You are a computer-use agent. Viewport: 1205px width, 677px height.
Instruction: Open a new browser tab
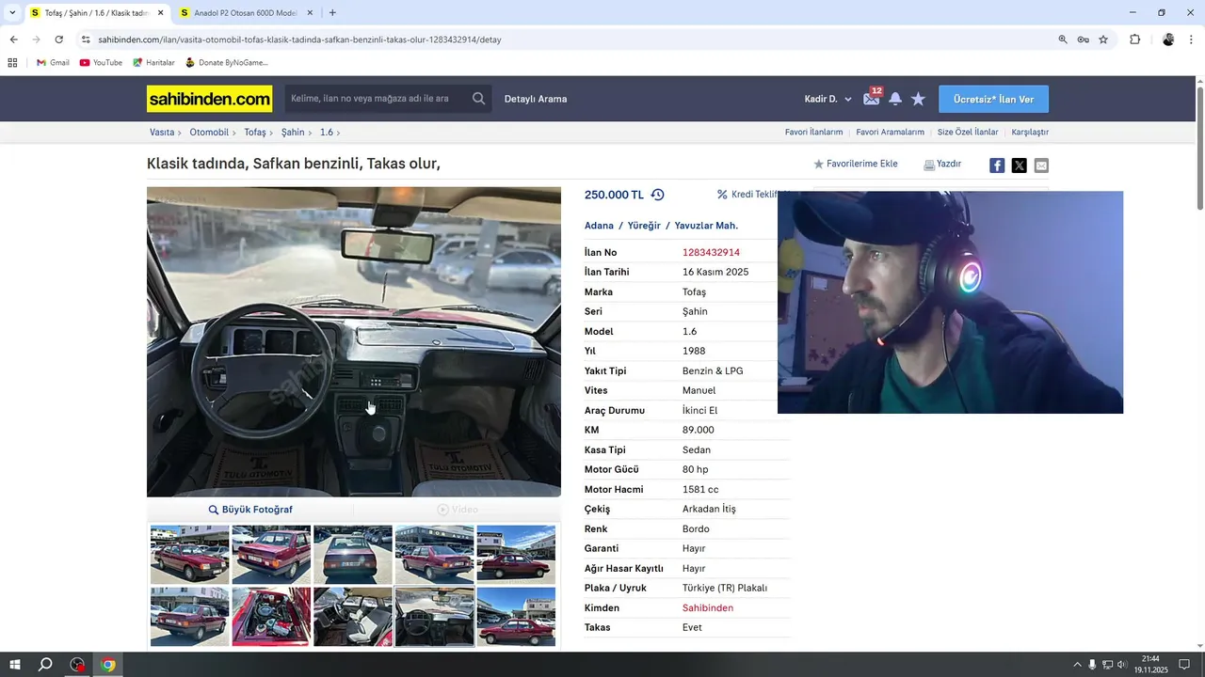[332, 13]
